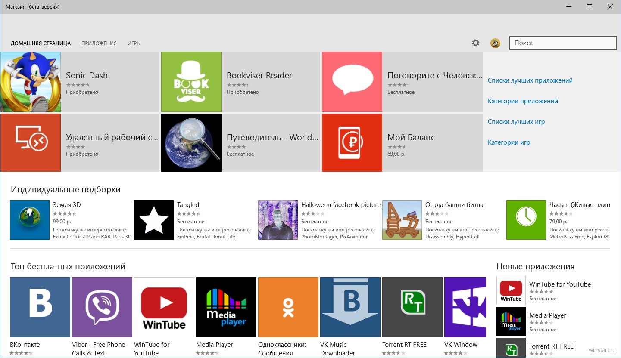
Task: Switch to the Домашняя страница tab
Action: 41,43
